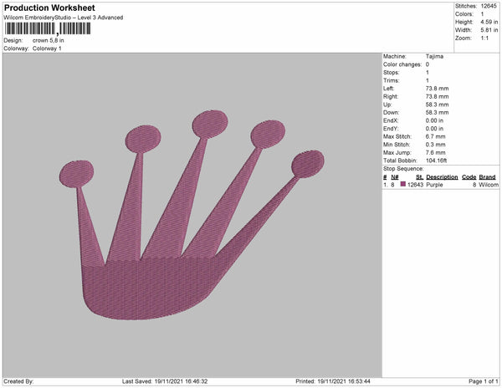
Task: Select the Machine value "Tajima"
Action: pos(434,56)
